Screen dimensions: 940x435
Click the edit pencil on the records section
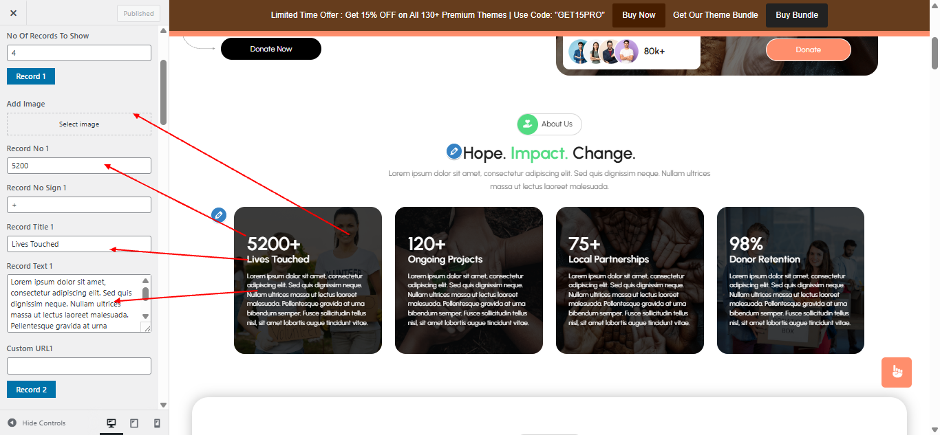pyautogui.click(x=219, y=214)
